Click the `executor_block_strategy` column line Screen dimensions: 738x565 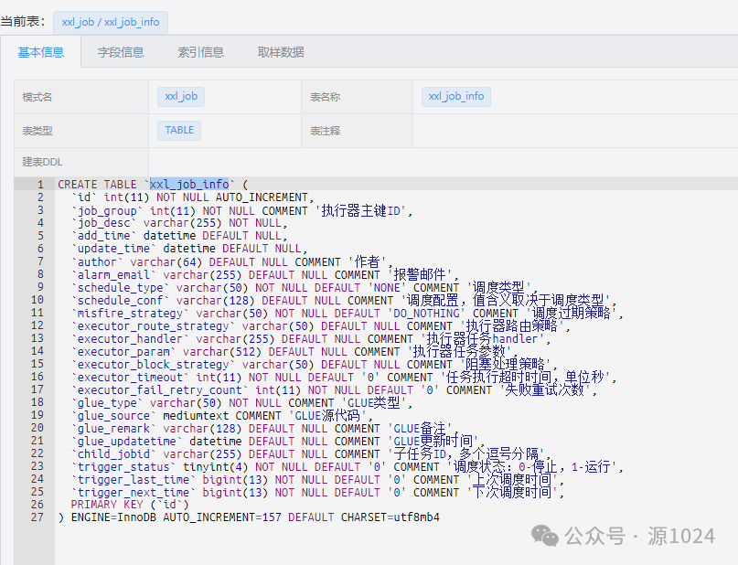tap(315, 364)
